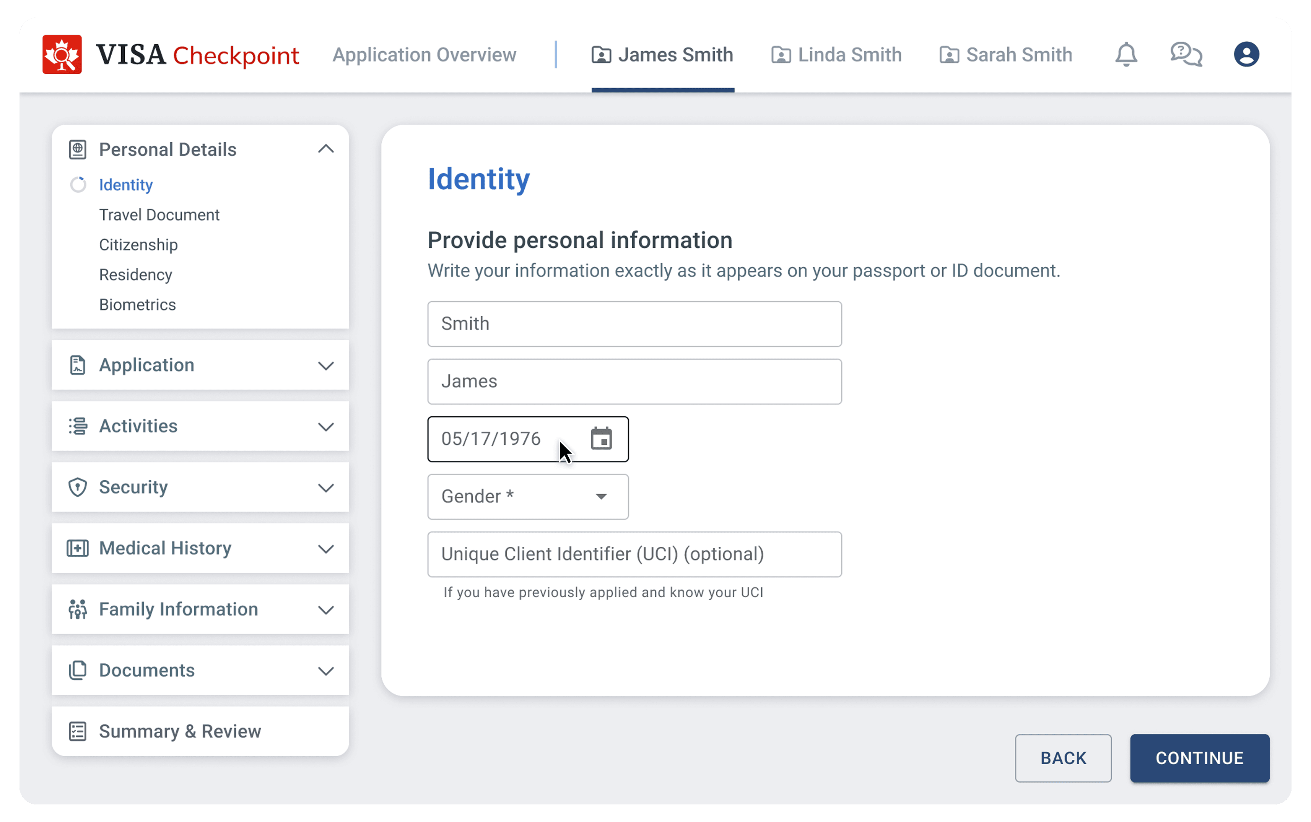Open the Gender dropdown
1311x822 pixels.
(x=527, y=496)
